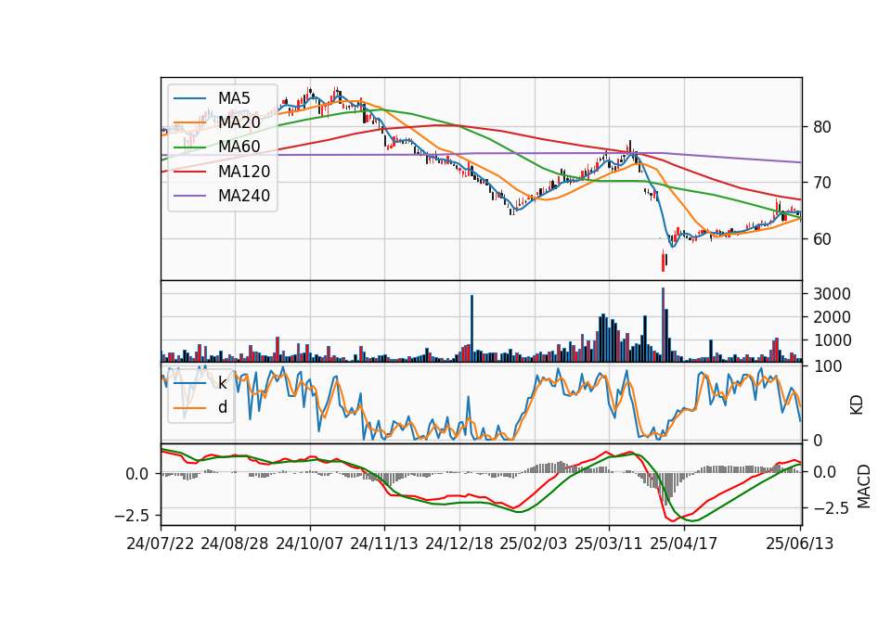Click the 25/04/17 date axis label
This screenshot has height=640, width=891.
click(x=684, y=544)
